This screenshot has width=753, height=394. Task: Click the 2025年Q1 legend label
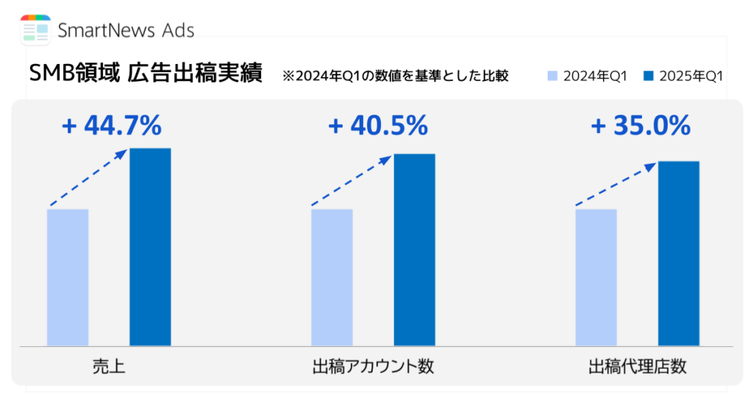(691, 76)
